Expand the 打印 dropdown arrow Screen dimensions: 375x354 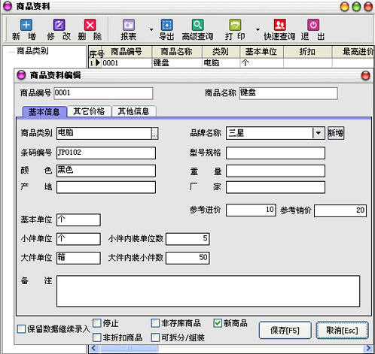tap(258, 29)
